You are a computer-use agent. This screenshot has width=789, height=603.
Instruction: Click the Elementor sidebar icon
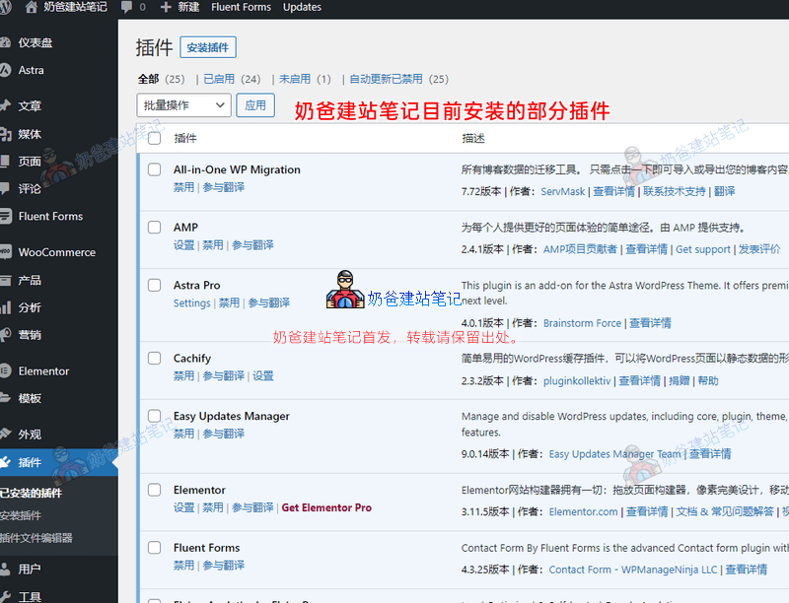(6, 371)
